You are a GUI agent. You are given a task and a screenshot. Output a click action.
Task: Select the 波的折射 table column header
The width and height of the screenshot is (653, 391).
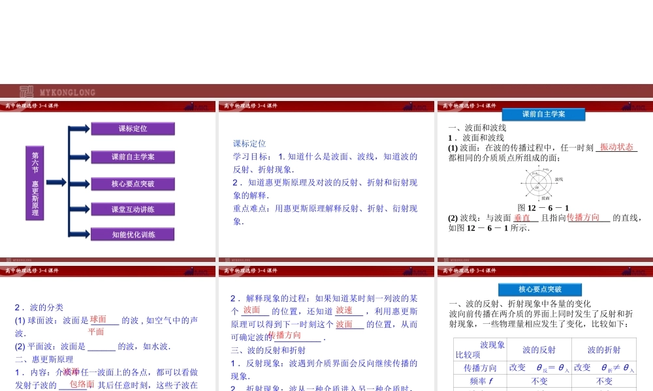[604, 350]
